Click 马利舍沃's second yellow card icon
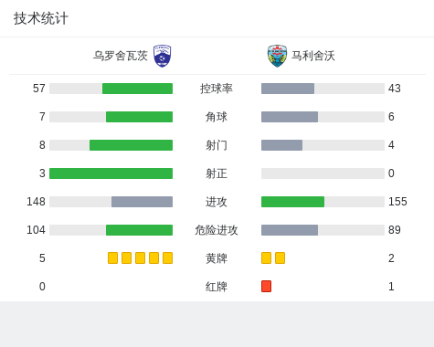The height and width of the screenshot is (347, 434). tap(280, 258)
